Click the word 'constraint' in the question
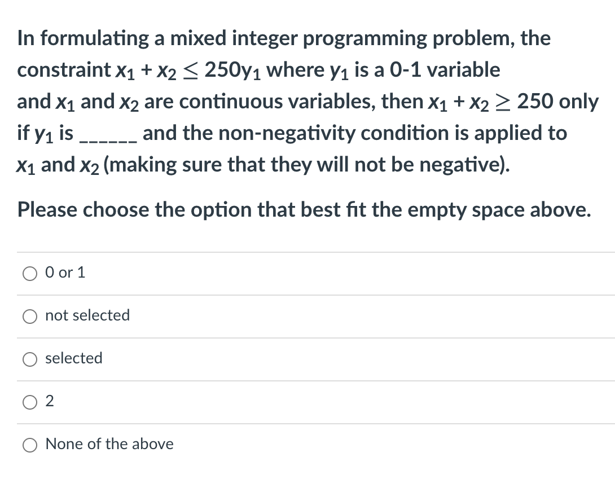Image resolution: width=615 pixels, height=483 pixels. (x=64, y=70)
